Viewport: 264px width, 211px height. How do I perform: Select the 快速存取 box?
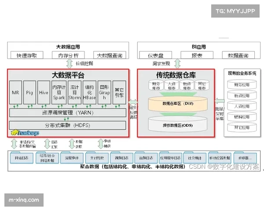click(x=27, y=55)
